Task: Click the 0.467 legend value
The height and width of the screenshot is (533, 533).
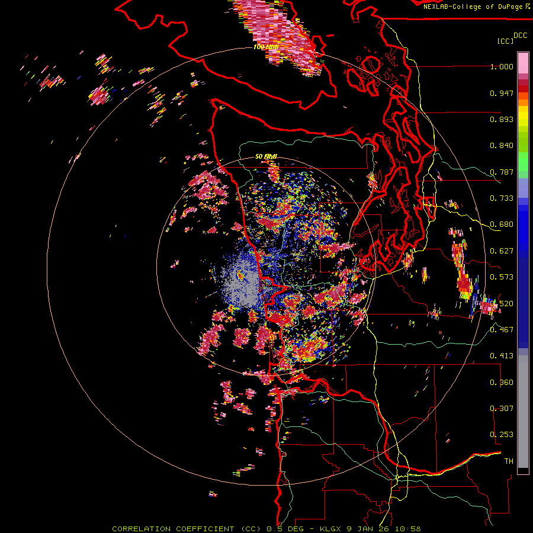Action: pos(502,330)
